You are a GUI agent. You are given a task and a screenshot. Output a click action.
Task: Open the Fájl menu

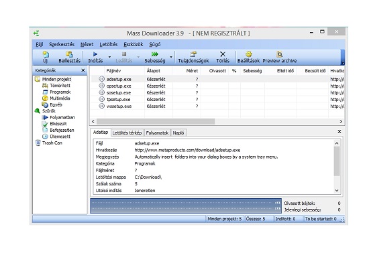tap(40, 44)
